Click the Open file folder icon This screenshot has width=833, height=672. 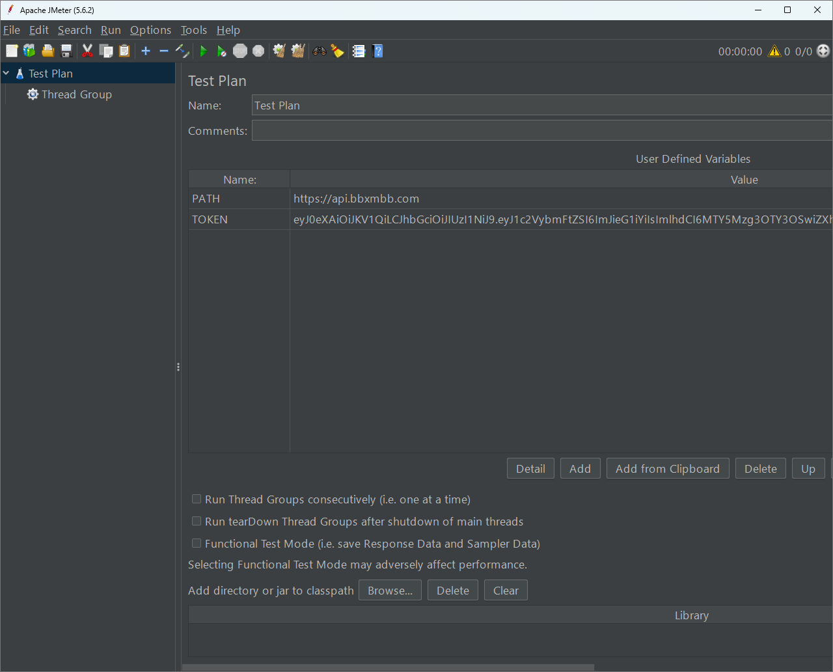(x=48, y=51)
